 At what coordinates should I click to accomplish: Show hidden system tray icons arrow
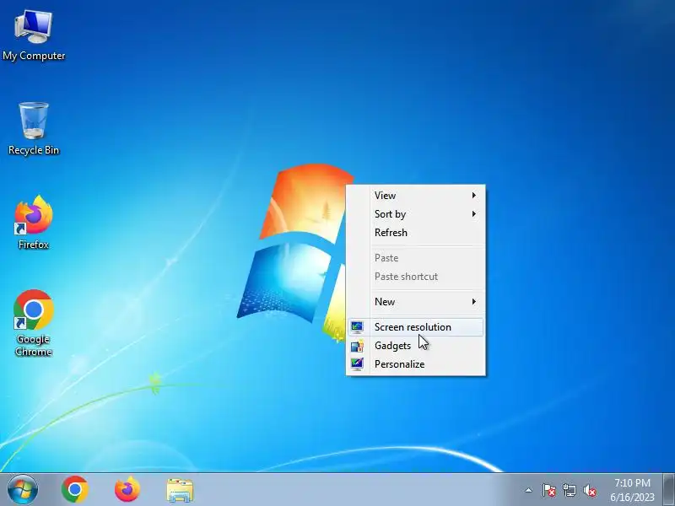(x=528, y=490)
